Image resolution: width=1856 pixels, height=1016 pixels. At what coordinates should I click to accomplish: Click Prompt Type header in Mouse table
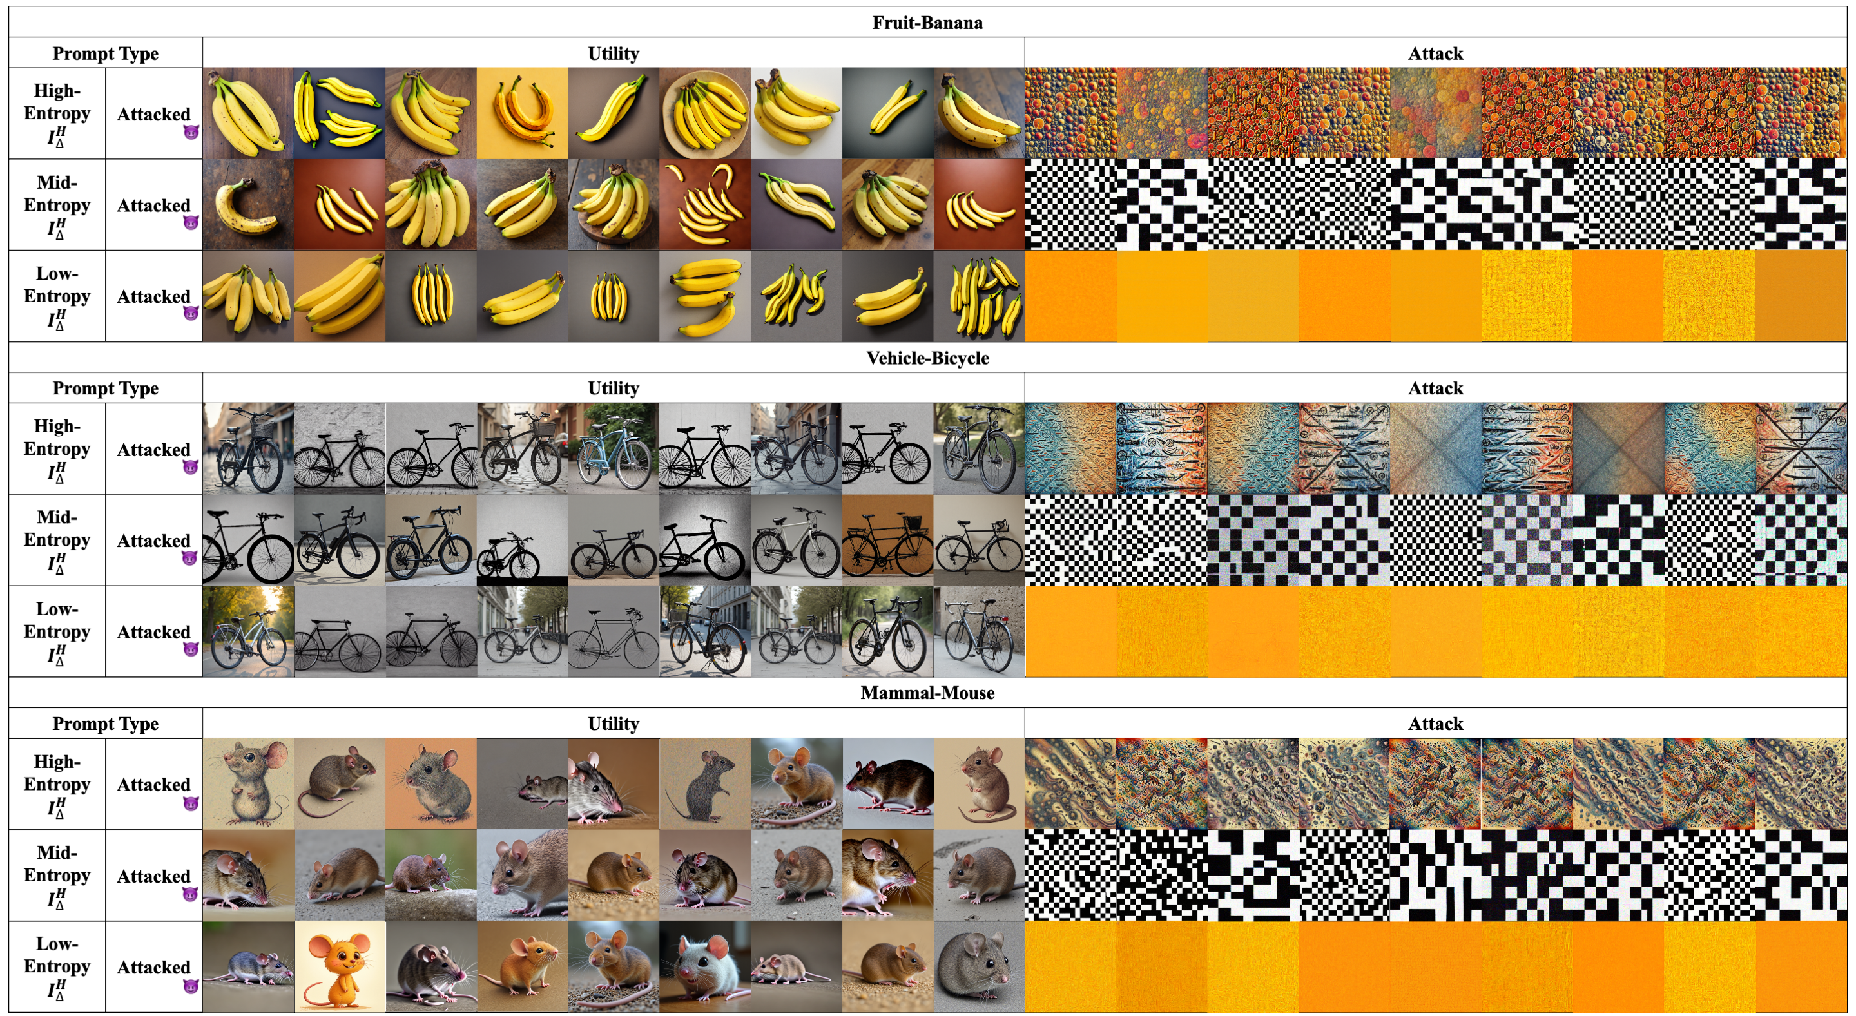105,723
